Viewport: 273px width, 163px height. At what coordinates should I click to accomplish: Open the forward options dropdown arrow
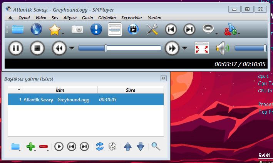(x=184, y=48)
